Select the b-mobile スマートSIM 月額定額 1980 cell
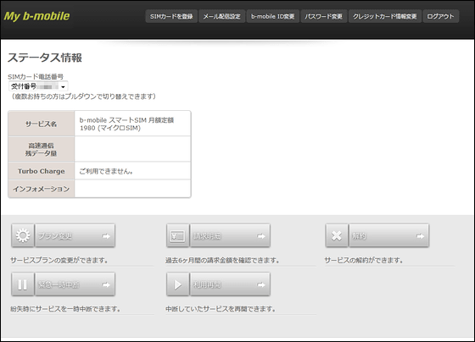This screenshot has width=475, height=342. [x=132, y=124]
